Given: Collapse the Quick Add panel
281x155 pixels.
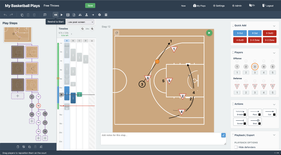Looking at the screenshot, I should 274,26.
